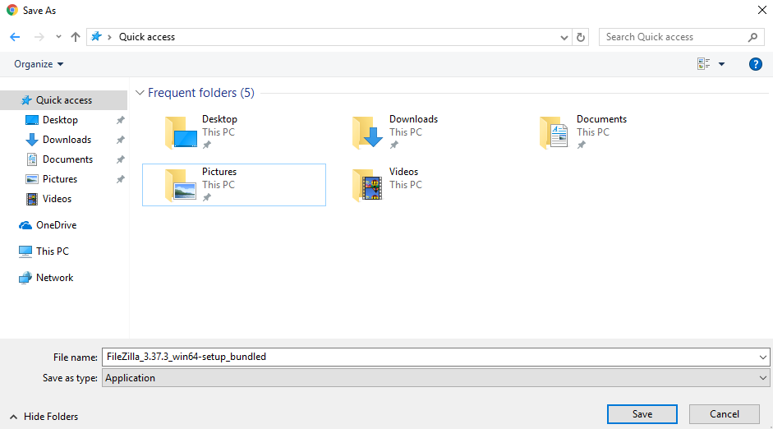
Task: Open the view options dropdown arrow
Action: tap(722, 64)
